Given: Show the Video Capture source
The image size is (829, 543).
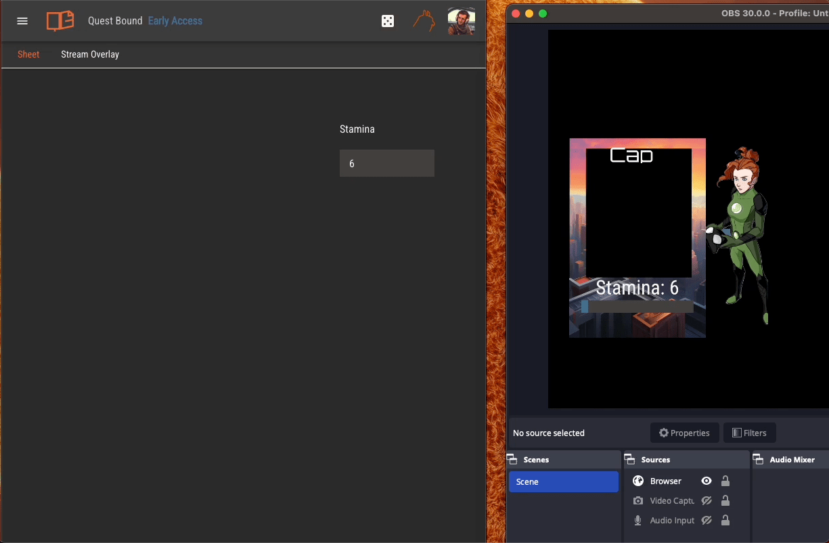Looking at the screenshot, I should point(706,500).
